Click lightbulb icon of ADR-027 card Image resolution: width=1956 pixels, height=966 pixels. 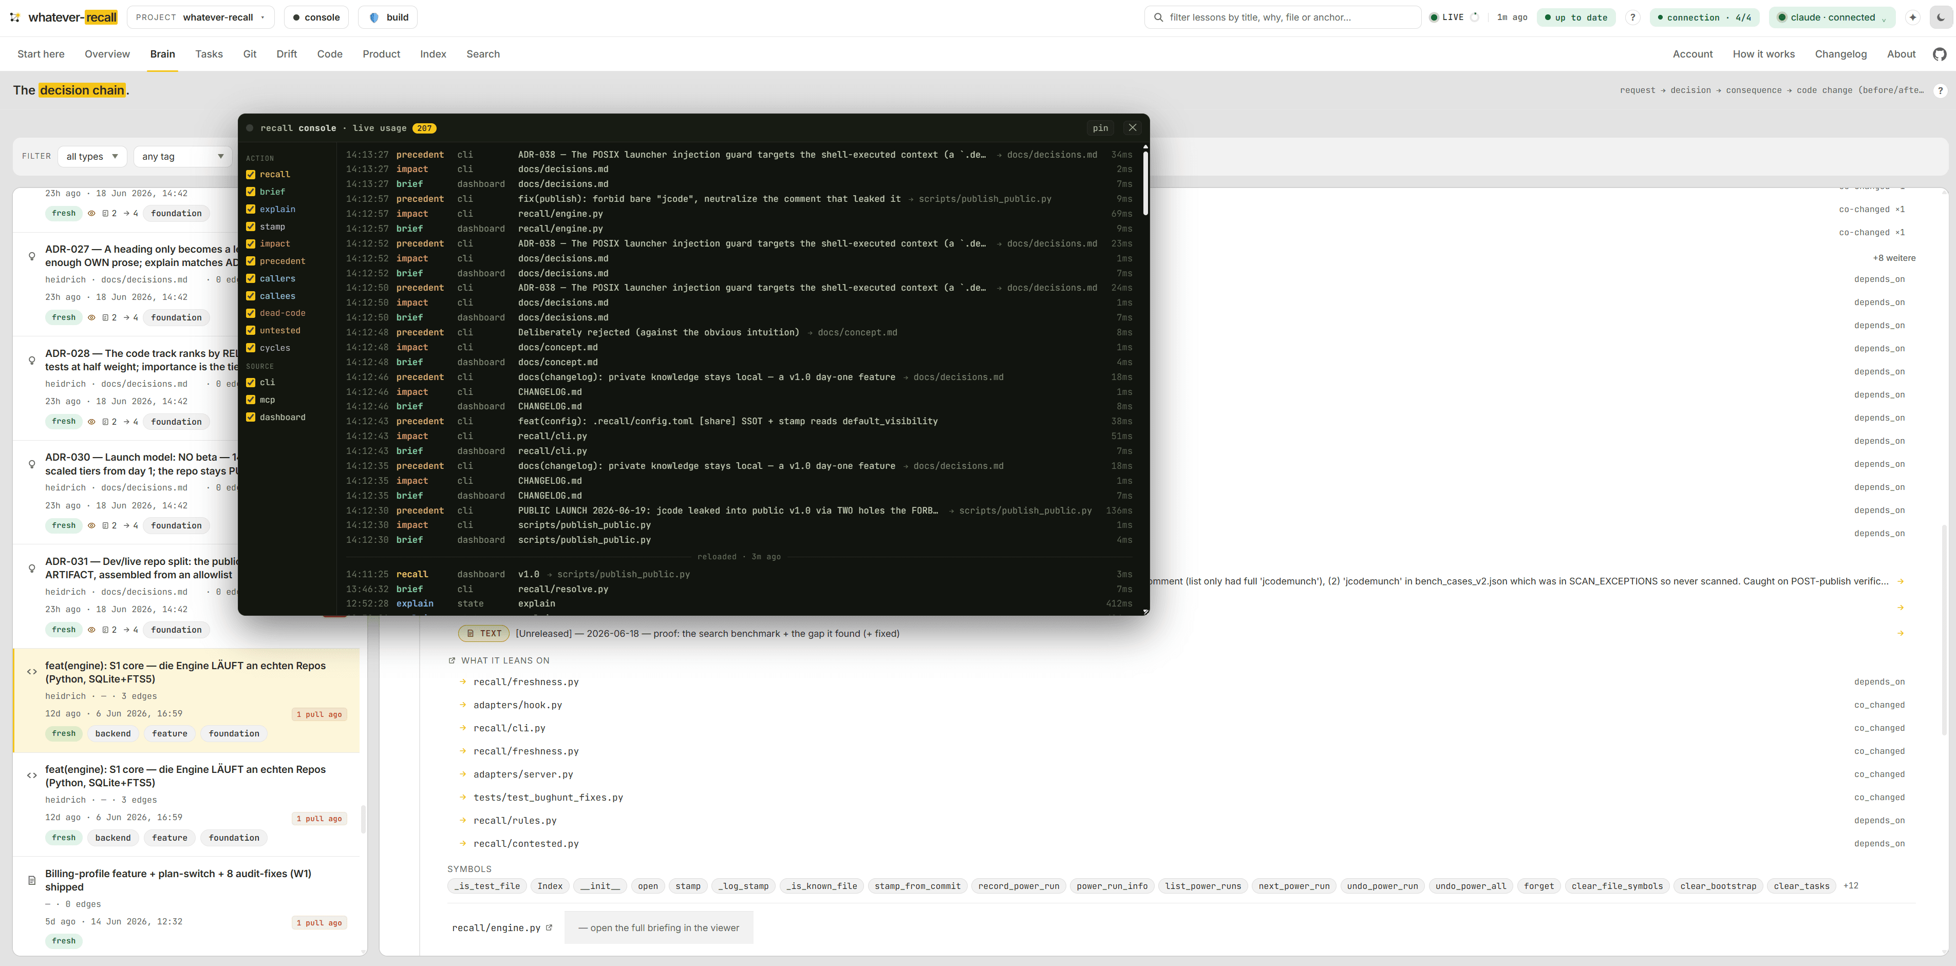32,256
